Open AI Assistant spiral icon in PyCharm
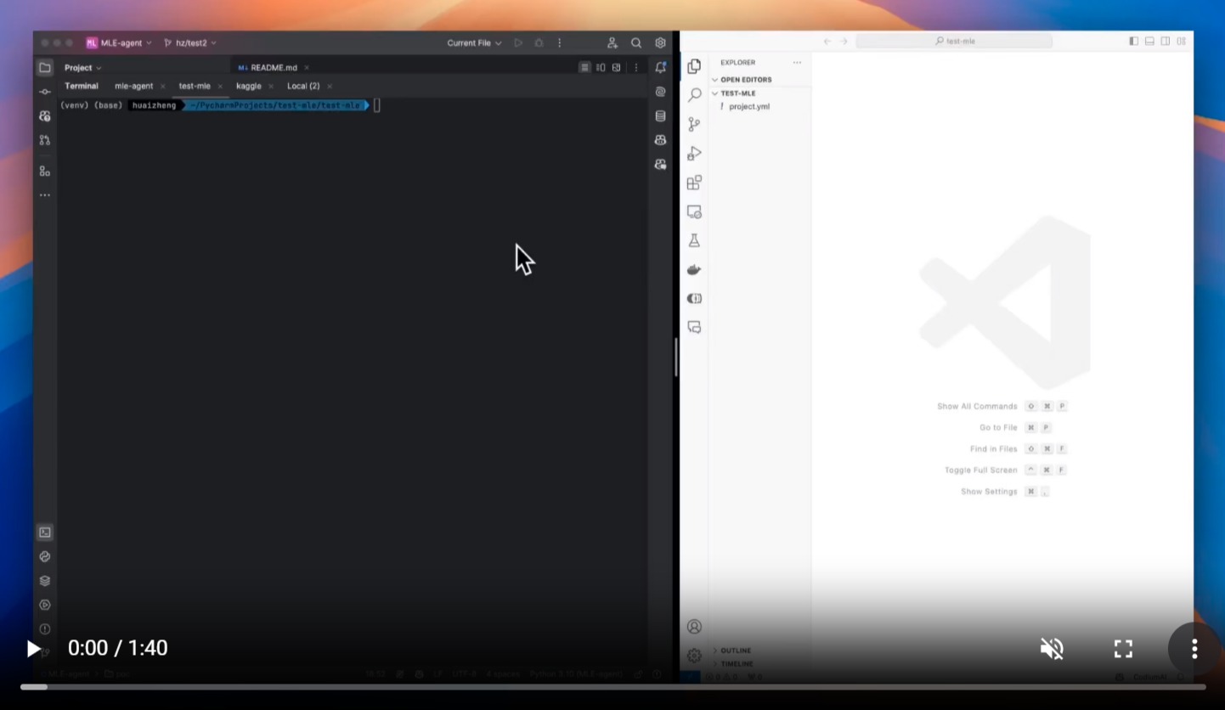This screenshot has height=710, width=1225. (x=660, y=92)
